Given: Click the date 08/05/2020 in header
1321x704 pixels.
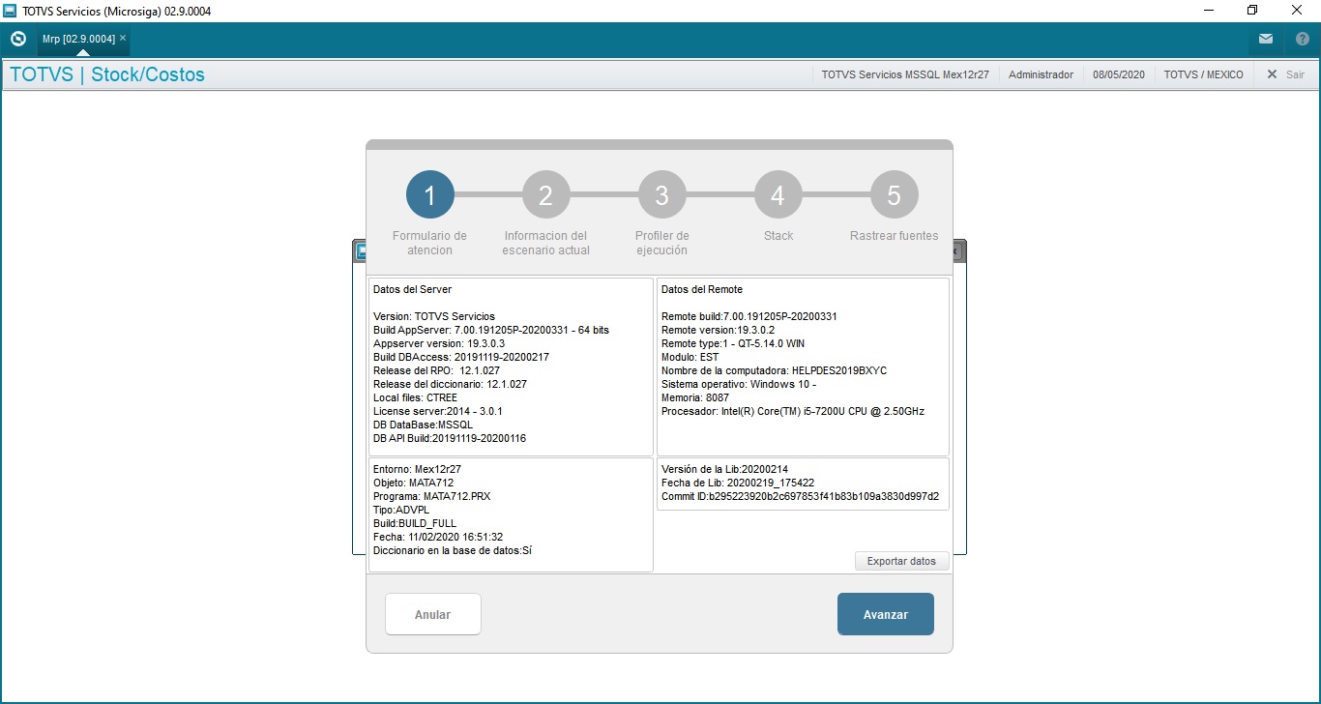Looking at the screenshot, I should [1118, 74].
